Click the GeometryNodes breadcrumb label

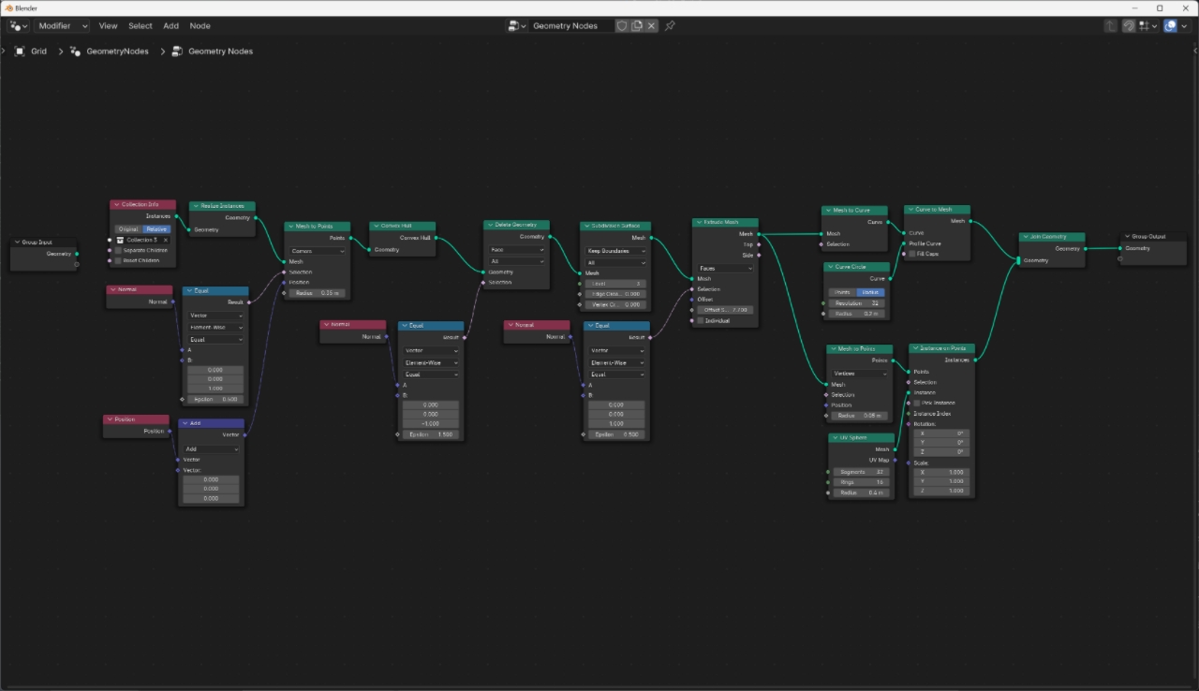[118, 51]
